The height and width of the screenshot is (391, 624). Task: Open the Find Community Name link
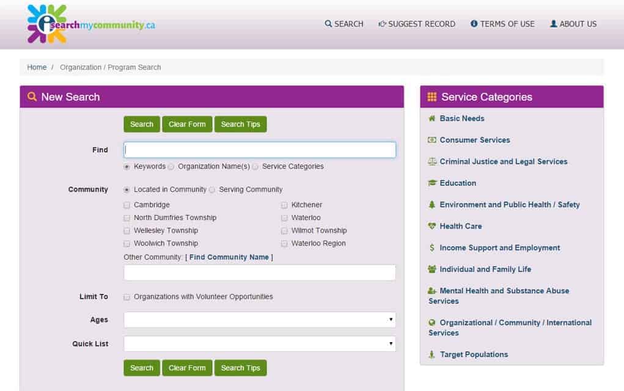click(229, 257)
